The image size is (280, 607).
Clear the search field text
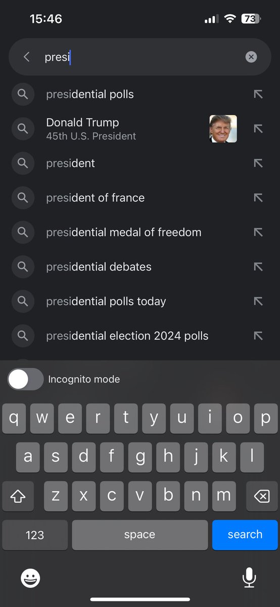pos(251,57)
